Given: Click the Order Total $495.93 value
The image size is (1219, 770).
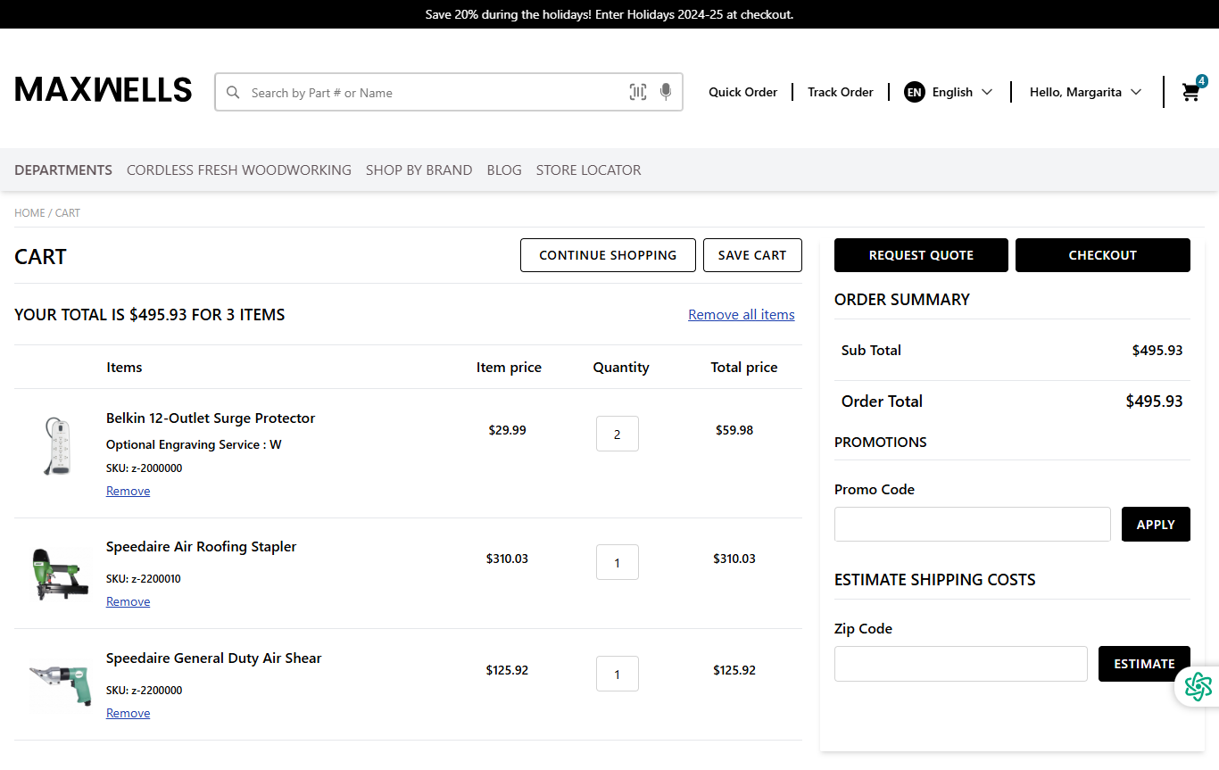Looking at the screenshot, I should pos(1155,402).
